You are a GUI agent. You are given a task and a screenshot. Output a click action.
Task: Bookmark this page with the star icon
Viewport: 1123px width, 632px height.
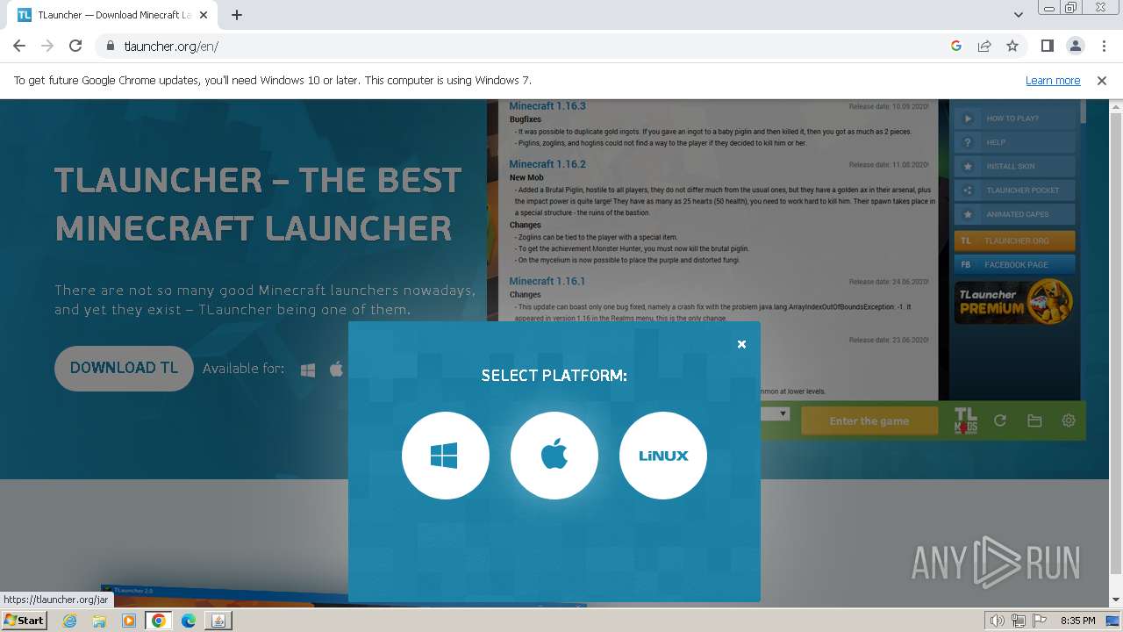coord(1012,46)
